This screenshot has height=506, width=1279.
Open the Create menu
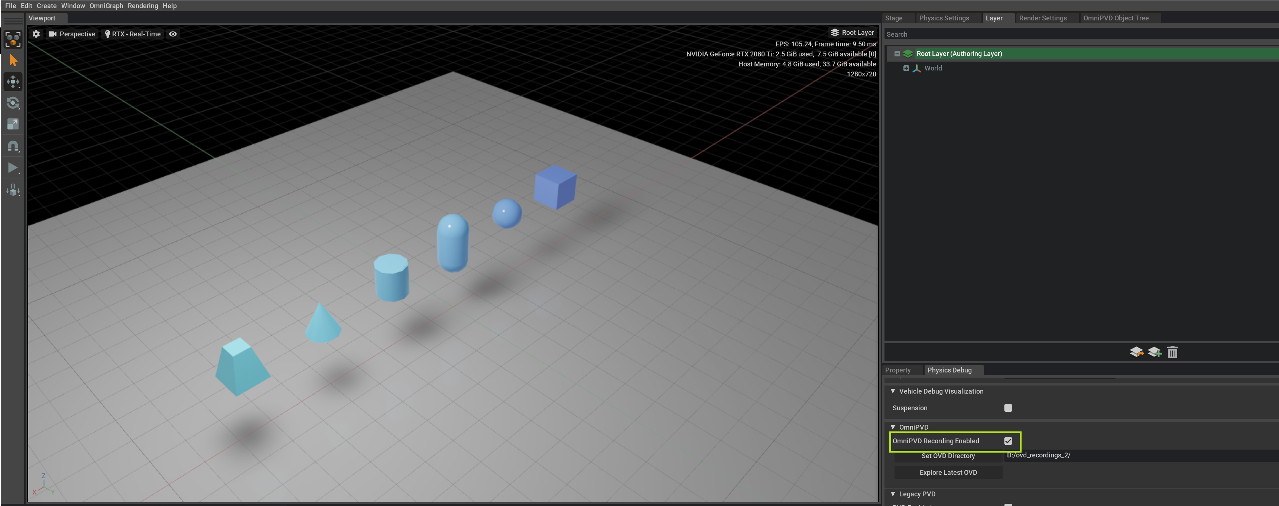click(x=47, y=6)
